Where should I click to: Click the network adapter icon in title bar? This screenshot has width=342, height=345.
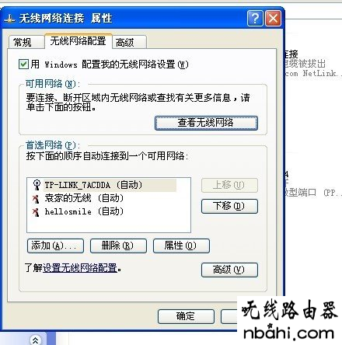10,19
